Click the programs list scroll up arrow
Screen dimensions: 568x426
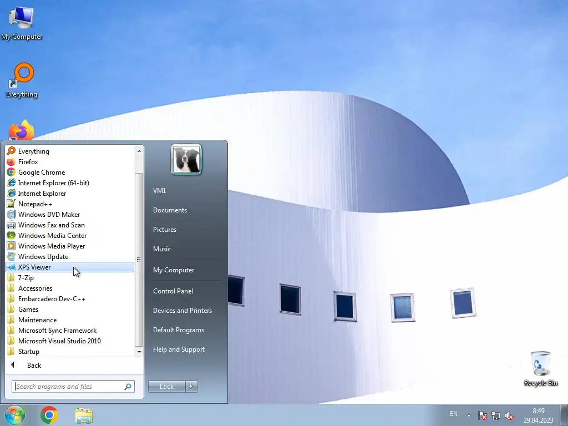point(139,150)
